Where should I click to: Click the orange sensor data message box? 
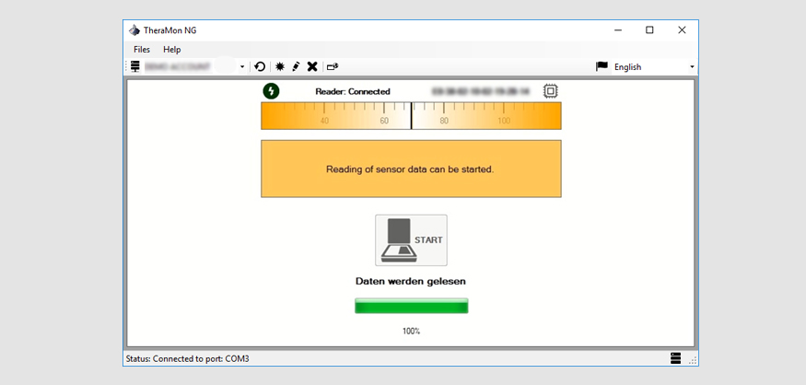(411, 169)
